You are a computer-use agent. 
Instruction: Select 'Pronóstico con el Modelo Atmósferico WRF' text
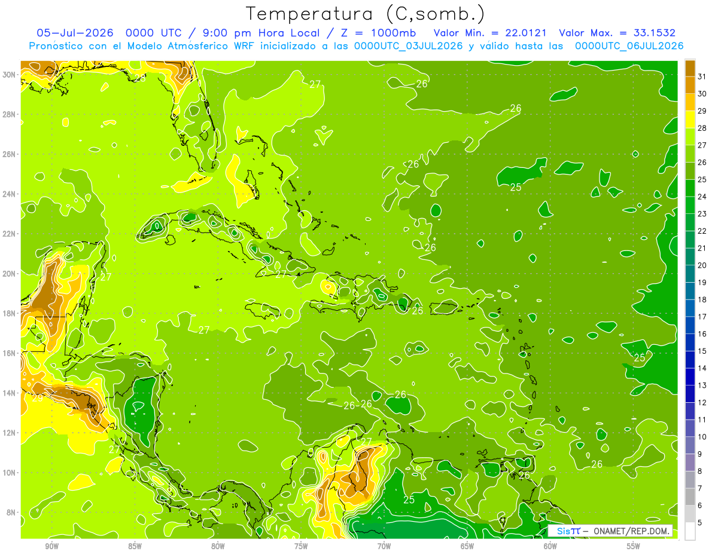pyautogui.click(x=140, y=46)
